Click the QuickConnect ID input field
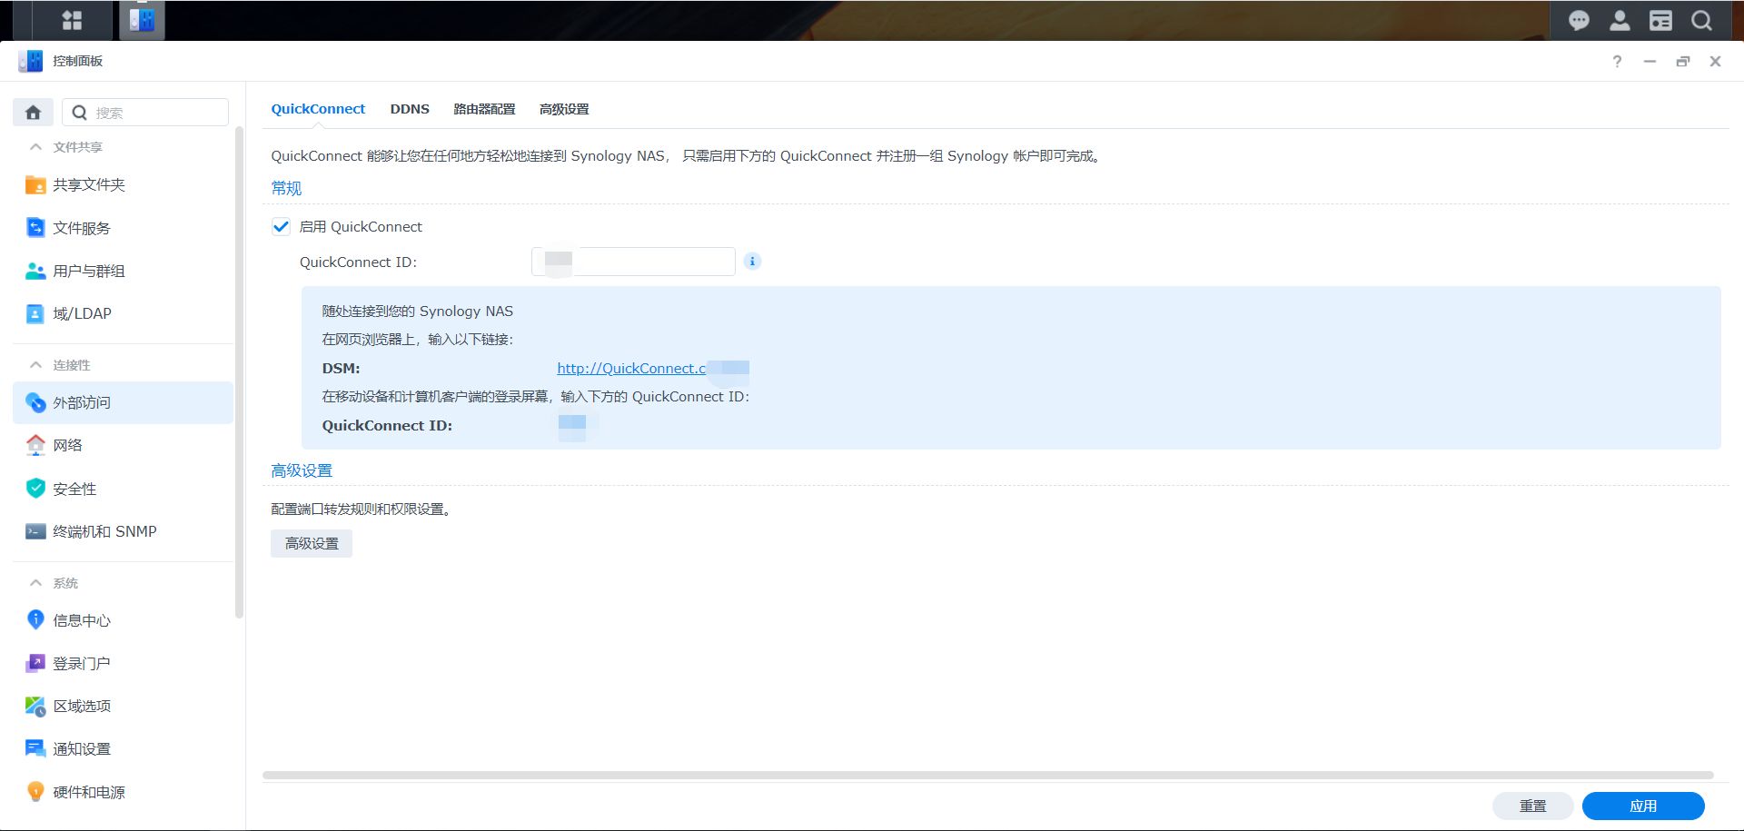Screen dimensions: 1744x831 point(633,262)
